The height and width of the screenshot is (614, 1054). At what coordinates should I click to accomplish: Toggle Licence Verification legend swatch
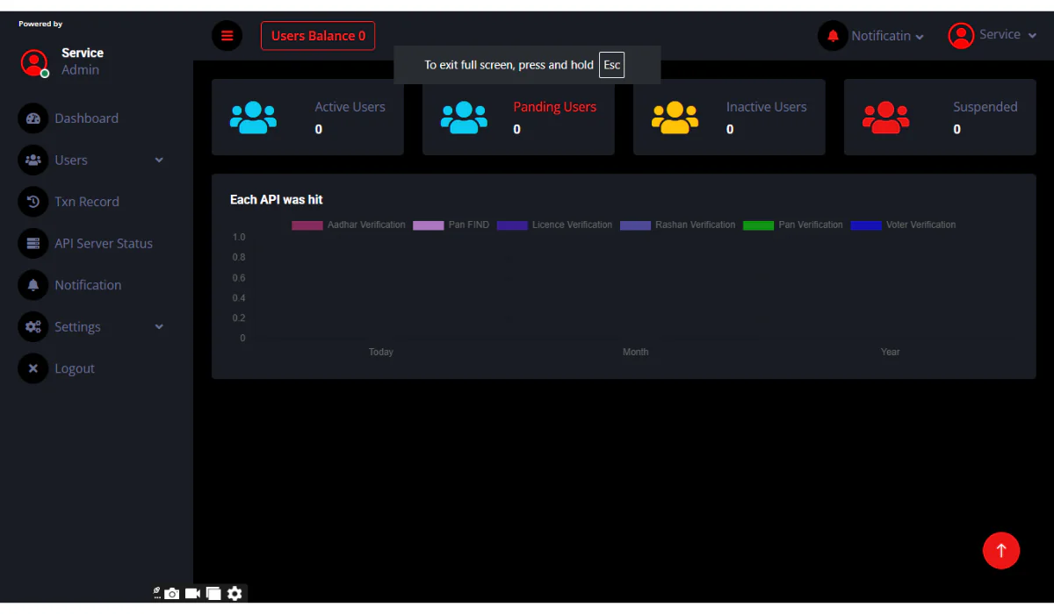click(x=512, y=225)
